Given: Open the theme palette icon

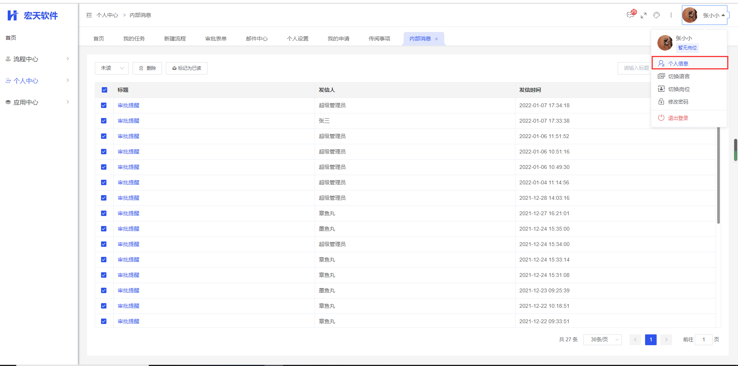Looking at the screenshot, I should [657, 15].
